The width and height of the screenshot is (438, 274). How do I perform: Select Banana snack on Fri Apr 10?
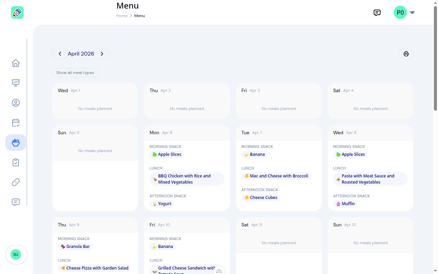pyautogui.click(x=163, y=247)
